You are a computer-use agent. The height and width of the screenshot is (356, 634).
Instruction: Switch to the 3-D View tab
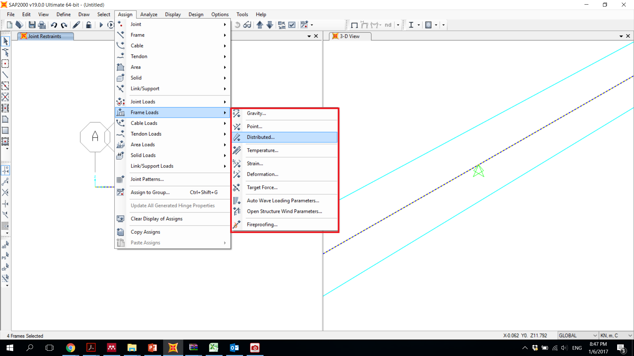click(x=350, y=36)
